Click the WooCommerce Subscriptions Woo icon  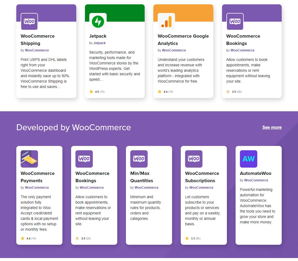coord(194,159)
